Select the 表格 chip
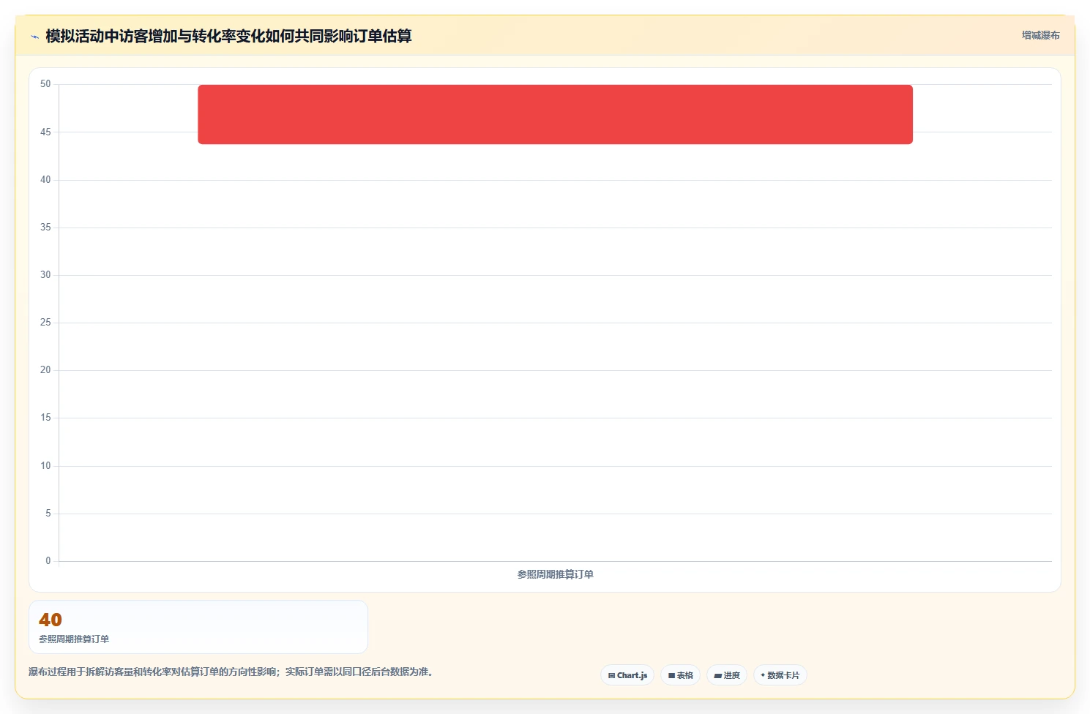Screen dimensions: 1090x714 681,675
